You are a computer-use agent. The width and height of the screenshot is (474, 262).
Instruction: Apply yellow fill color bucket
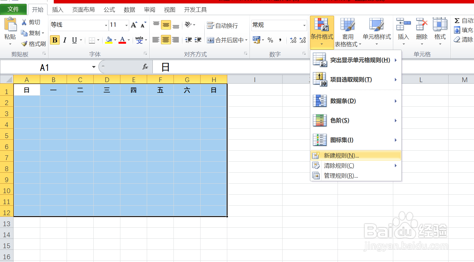109,40
